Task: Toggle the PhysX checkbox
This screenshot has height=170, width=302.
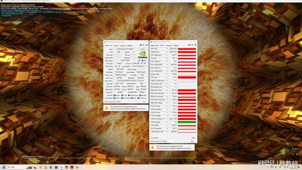Action: [x=131, y=98]
